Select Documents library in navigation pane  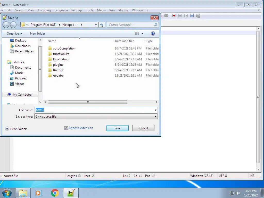(x=21, y=68)
